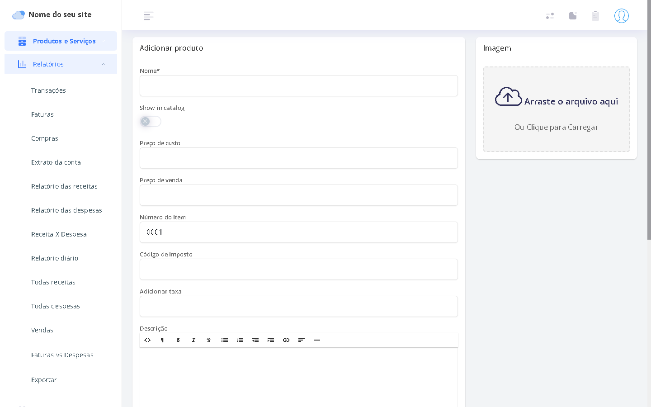Insert horizontal line in description
The image size is (651, 407).
(316, 340)
